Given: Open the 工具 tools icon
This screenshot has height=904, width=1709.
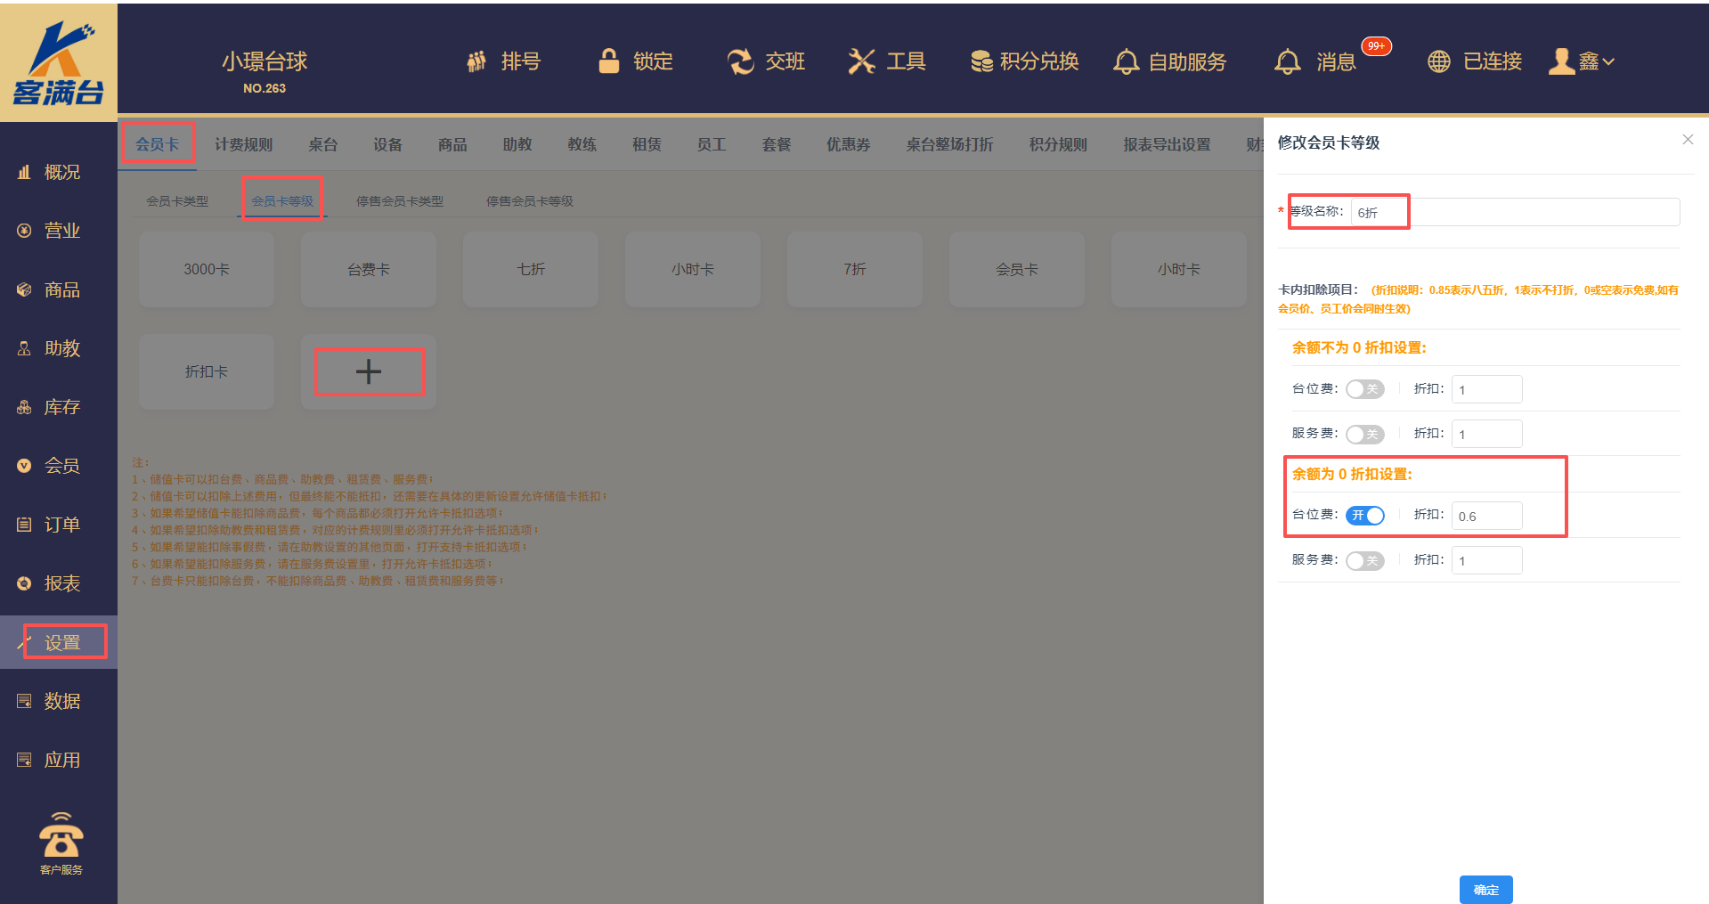Looking at the screenshot, I should click(861, 61).
